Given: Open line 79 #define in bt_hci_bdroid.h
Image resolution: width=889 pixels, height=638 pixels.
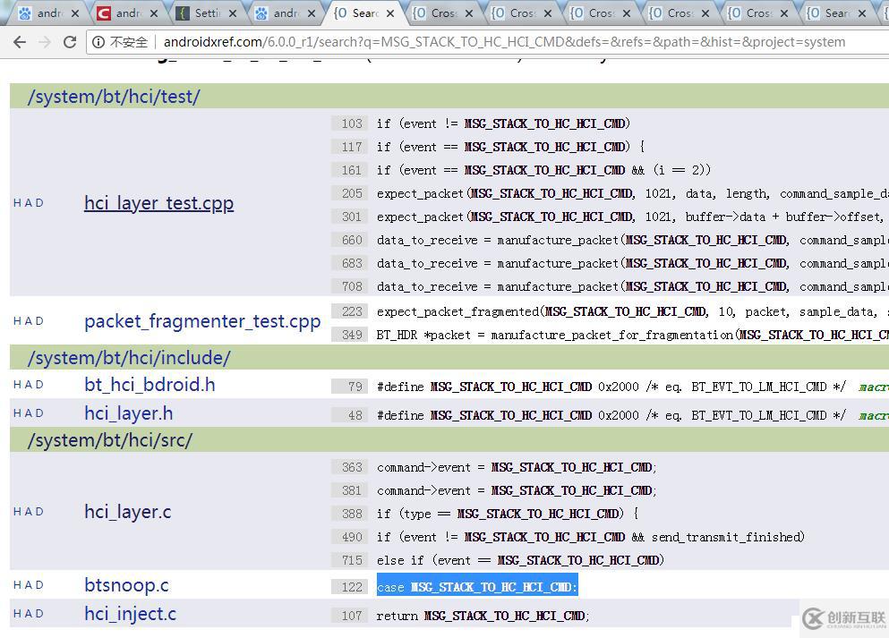Looking at the screenshot, I should pyautogui.click(x=611, y=387).
